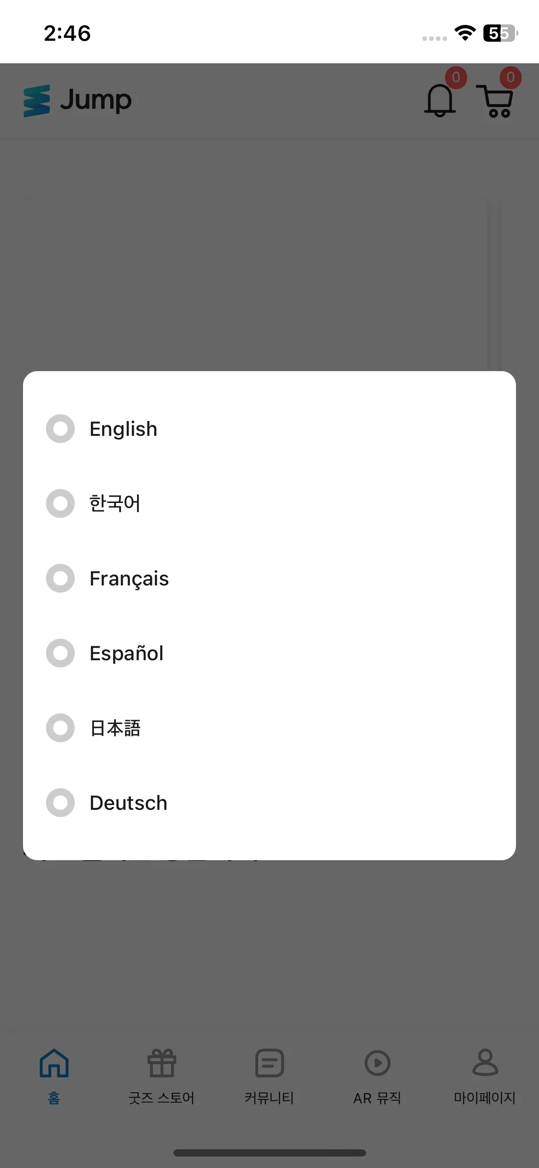Tap the 커뮤니티 tab label
This screenshot has width=539, height=1168.
pyautogui.click(x=269, y=1098)
